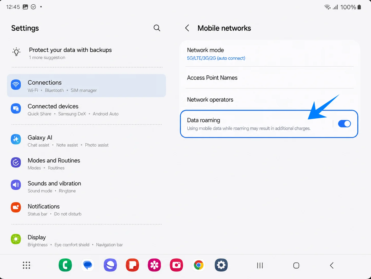This screenshot has width=371, height=279.
Task: Tap the mobile signal bars icon
Action: pos(335,7)
